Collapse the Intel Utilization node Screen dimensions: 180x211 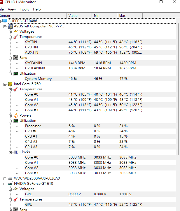click(x=11, y=121)
